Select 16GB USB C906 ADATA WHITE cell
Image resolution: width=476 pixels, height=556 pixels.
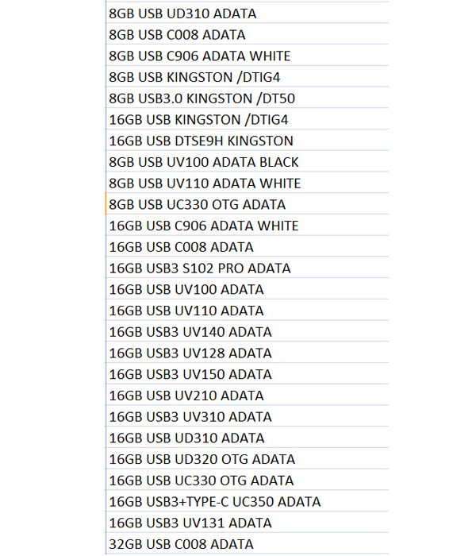click(248, 225)
